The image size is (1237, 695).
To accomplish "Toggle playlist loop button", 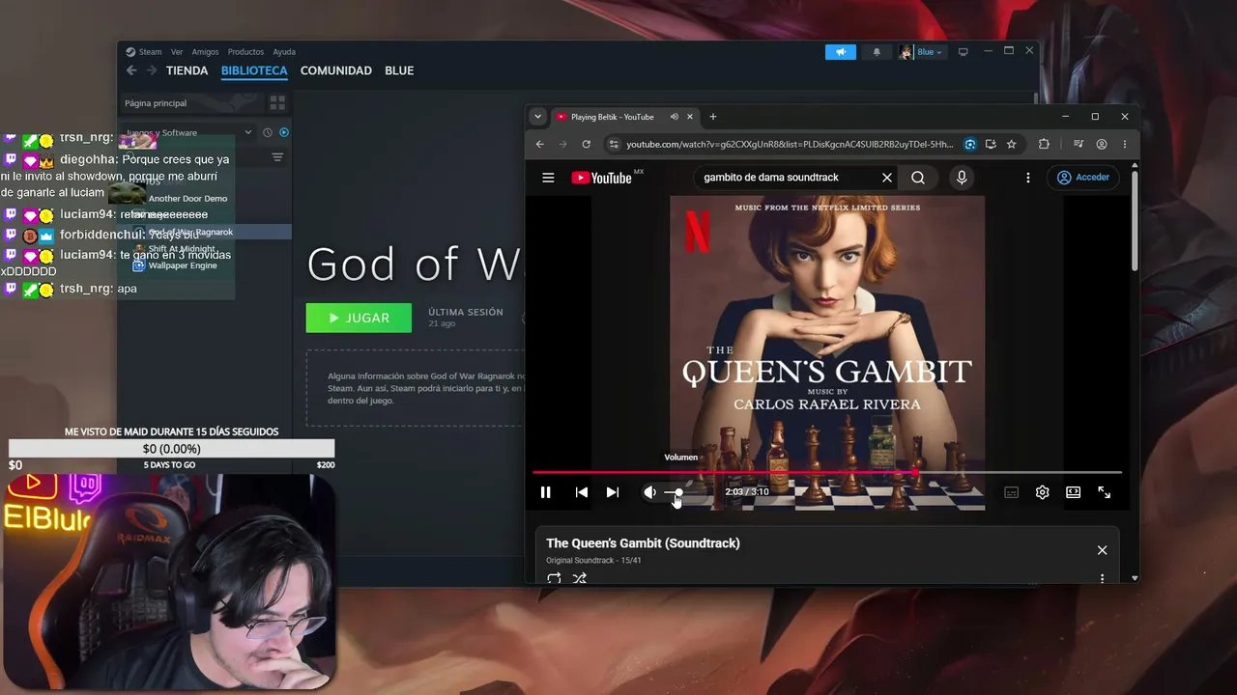I will click(x=554, y=578).
